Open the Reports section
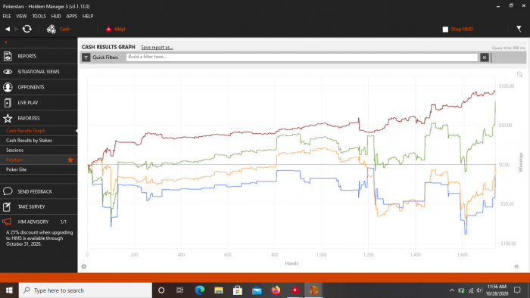 [x=39, y=56]
